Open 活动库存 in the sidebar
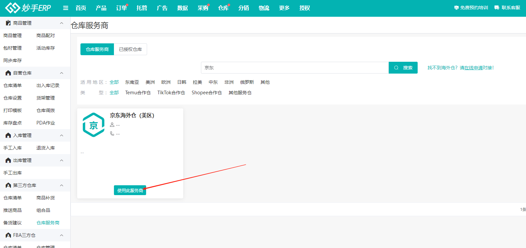This screenshot has width=526, height=248. 46,48
